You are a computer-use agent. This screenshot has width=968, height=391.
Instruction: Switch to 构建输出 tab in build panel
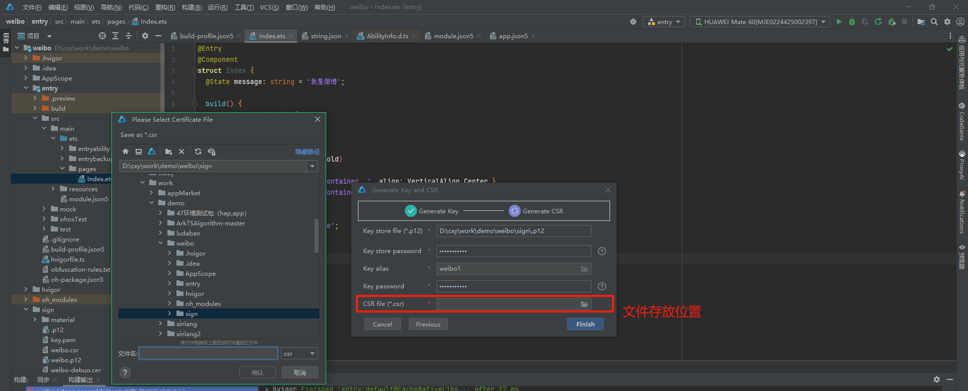pos(80,379)
